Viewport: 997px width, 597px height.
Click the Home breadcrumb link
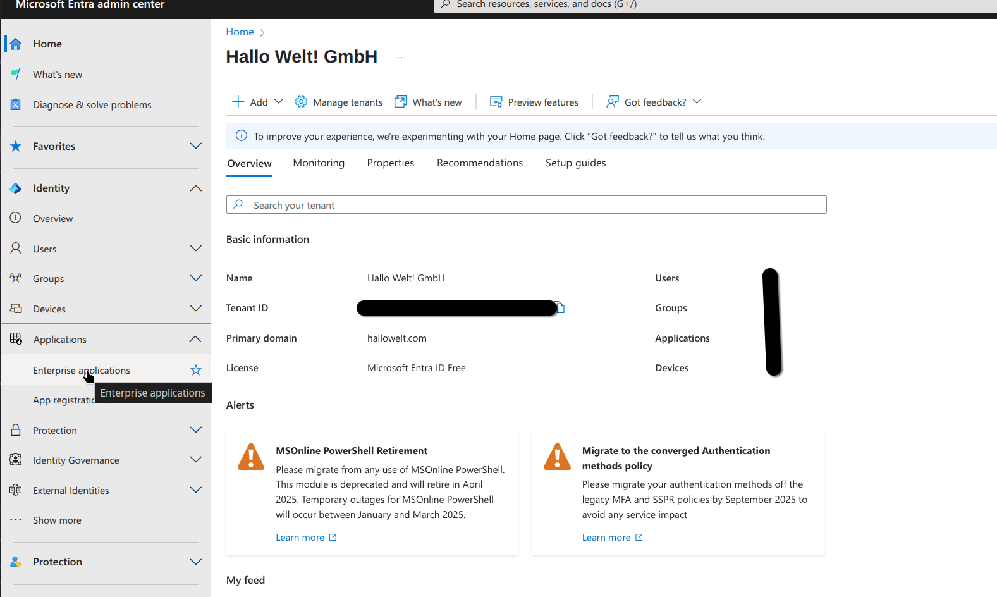pyautogui.click(x=240, y=32)
